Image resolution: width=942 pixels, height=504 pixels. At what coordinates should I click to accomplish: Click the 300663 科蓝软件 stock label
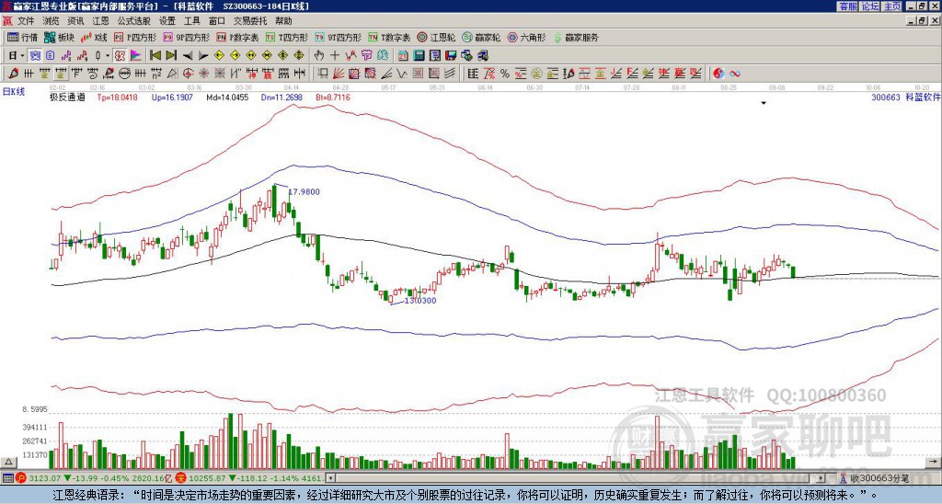905,97
